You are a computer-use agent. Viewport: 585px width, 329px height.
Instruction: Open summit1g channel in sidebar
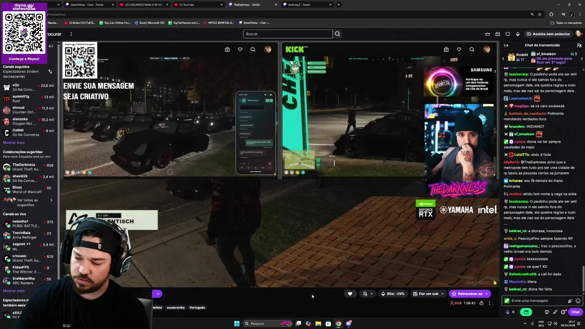tap(28, 98)
